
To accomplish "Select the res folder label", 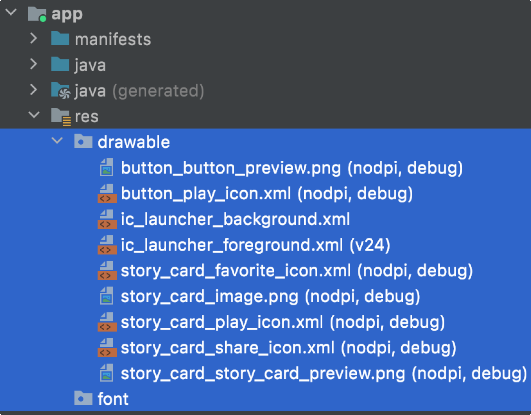I will [x=87, y=117].
